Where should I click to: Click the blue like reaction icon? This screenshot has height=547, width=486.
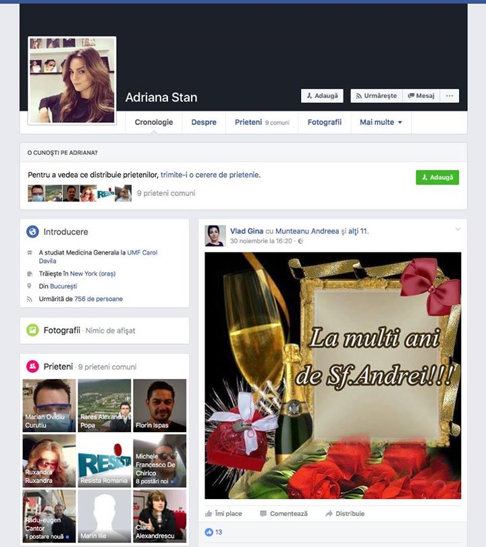tap(209, 532)
